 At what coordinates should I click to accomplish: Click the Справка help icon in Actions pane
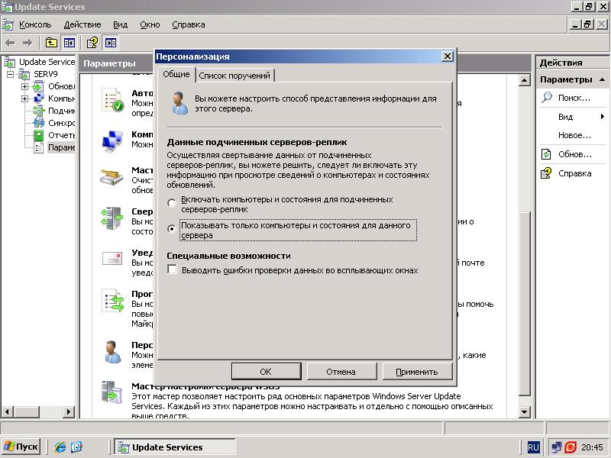click(546, 173)
